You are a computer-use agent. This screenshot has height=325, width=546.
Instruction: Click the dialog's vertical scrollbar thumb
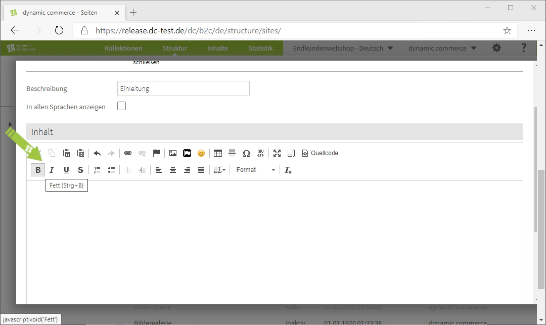click(535, 169)
